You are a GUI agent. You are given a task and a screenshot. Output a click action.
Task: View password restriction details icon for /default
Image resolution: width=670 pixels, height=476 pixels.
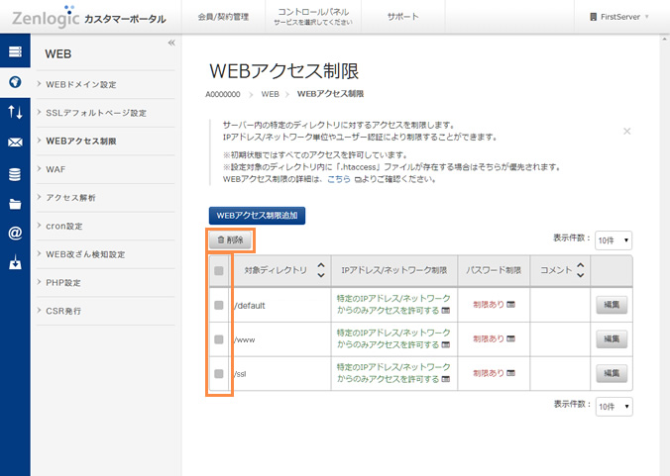pyautogui.click(x=510, y=305)
